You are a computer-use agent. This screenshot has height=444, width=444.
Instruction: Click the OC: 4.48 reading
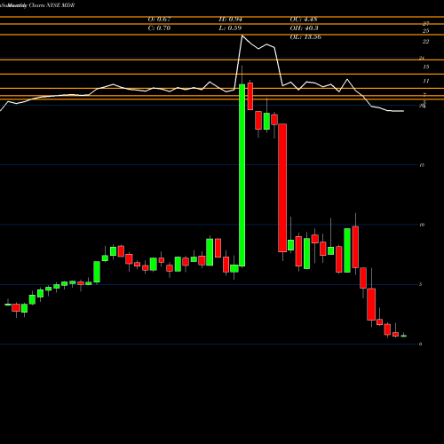click(x=304, y=20)
